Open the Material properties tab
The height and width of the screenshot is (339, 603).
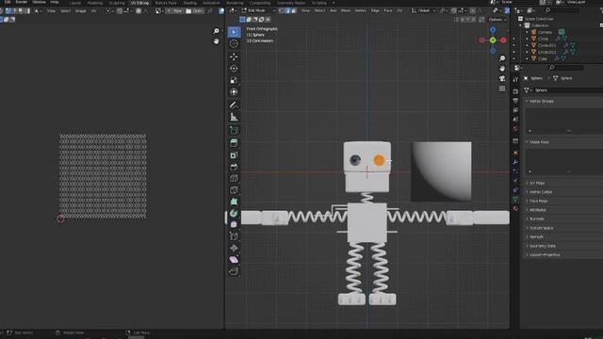515,209
